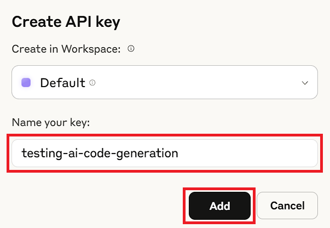This screenshot has width=330, height=228.
Task: Confirm API key creation with Add
Action: [219, 206]
